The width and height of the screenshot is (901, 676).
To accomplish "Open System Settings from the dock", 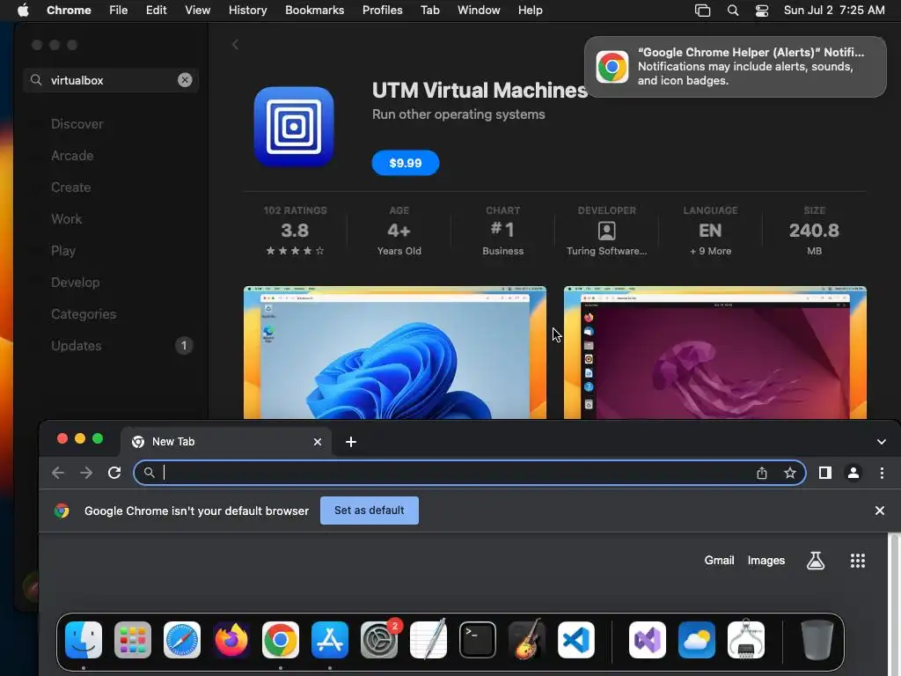I will point(379,640).
